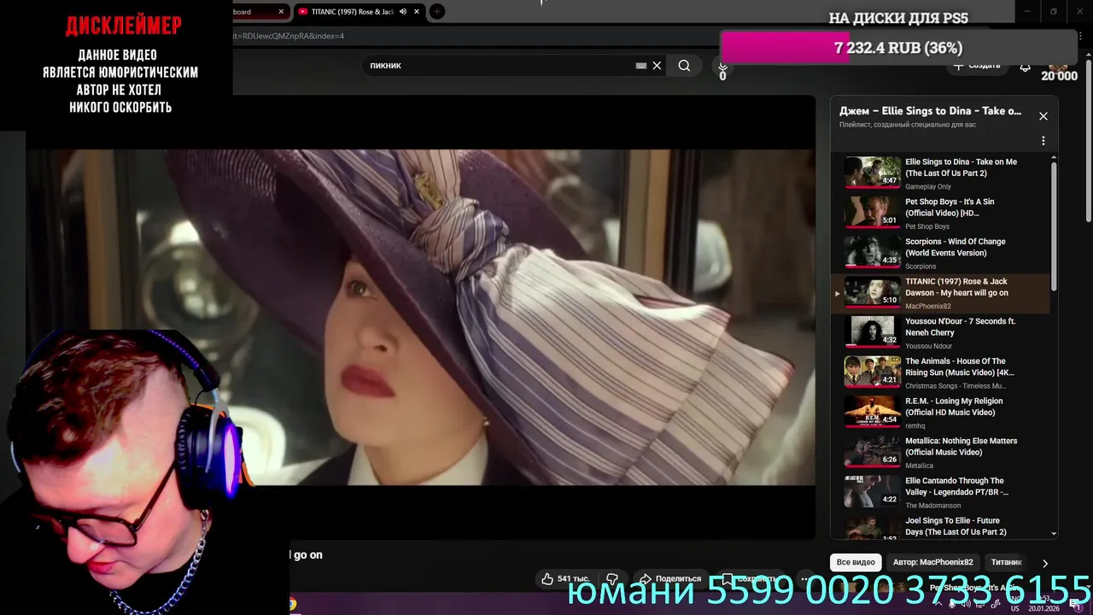Open the more actions ellipsis under video
This screenshot has height=615, width=1093.
[x=804, y=578]
